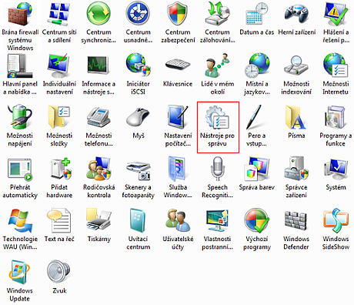Open Centrum zálohování... icon
This screenshot has width=354, height=305.
coord(217,14)
